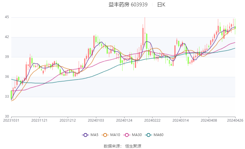Toggle the MA10 legend series
The height and width of the screenshot is (149, 245).
pyautogui.click(x=111, y=135)
